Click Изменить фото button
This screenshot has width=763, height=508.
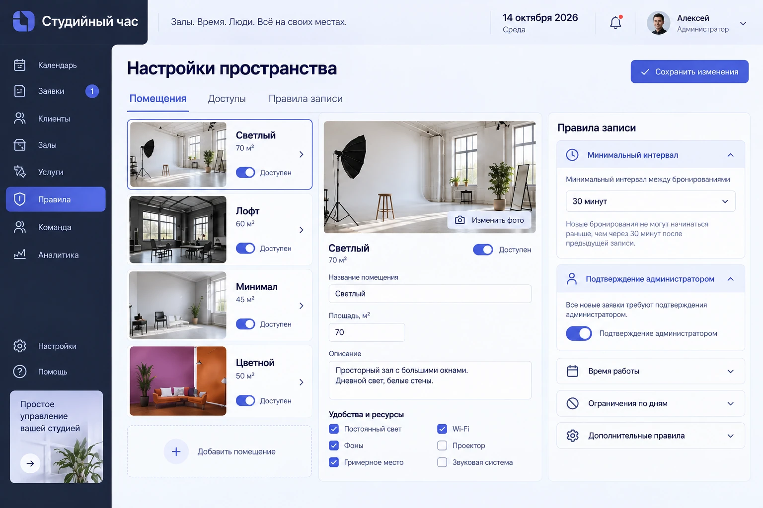(x=489, y=220)
